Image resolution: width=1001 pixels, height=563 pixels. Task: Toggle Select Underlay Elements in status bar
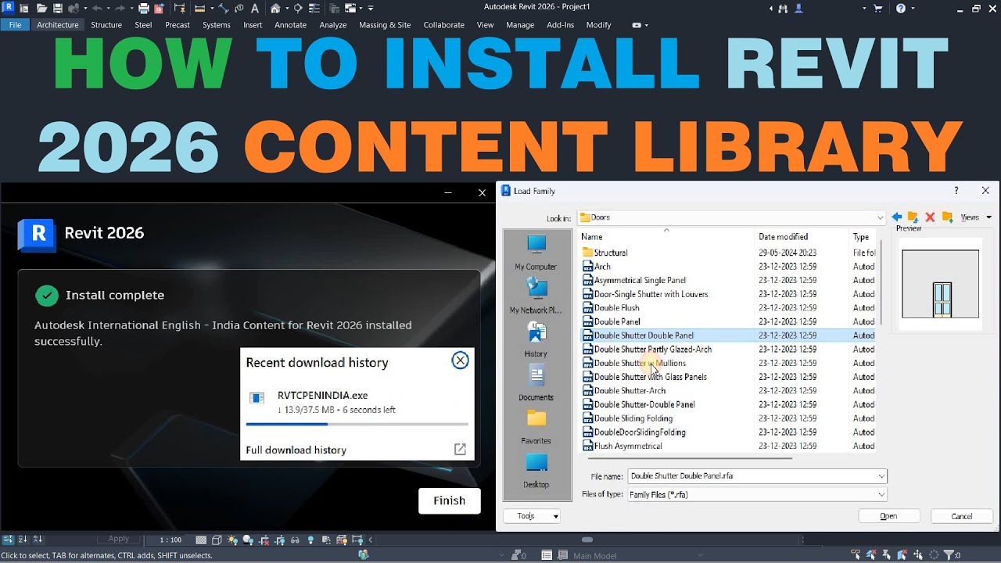(871, 555)
